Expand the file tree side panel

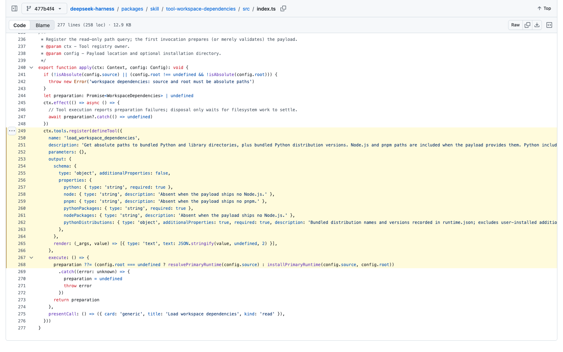click(x=14, y=8)
